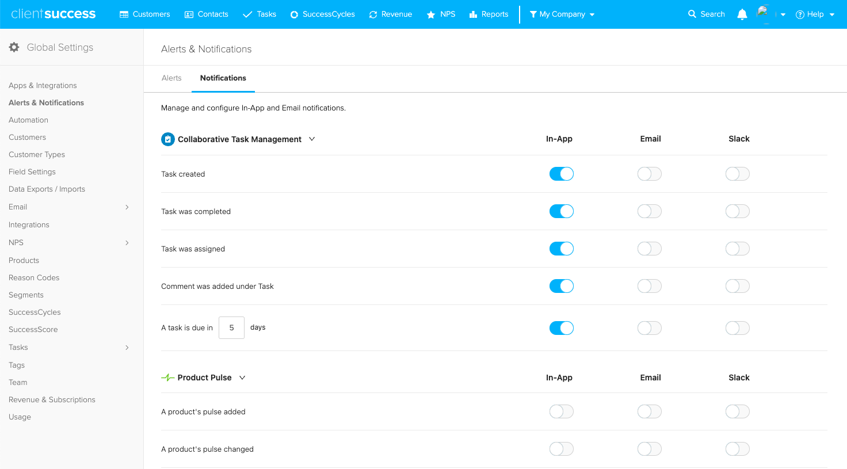Open the Help dropdown caret
Screen dimensions: 847x469
pos(832,15)
